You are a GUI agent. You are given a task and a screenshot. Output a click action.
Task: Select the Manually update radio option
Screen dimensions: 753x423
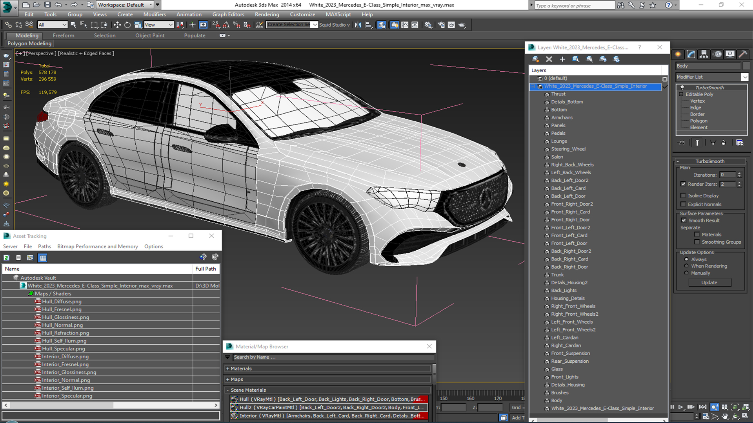coord(686,273)
